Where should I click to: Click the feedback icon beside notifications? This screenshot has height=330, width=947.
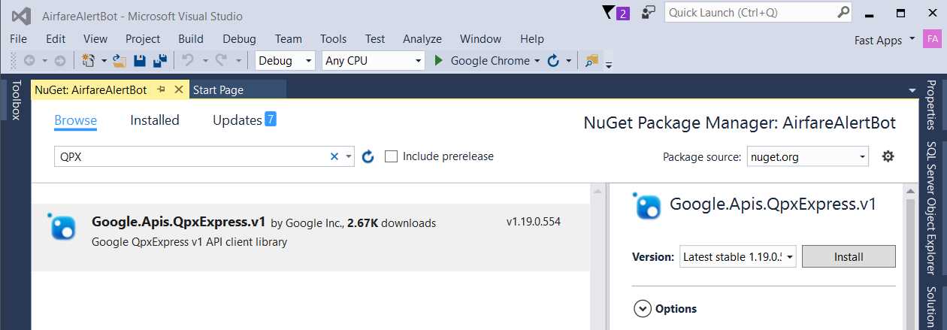pyautogui.click(x=648, y=13)
